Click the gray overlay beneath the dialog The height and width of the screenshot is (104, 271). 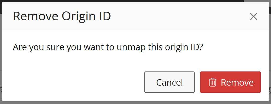pyautogui.click(x=135, y=103)
